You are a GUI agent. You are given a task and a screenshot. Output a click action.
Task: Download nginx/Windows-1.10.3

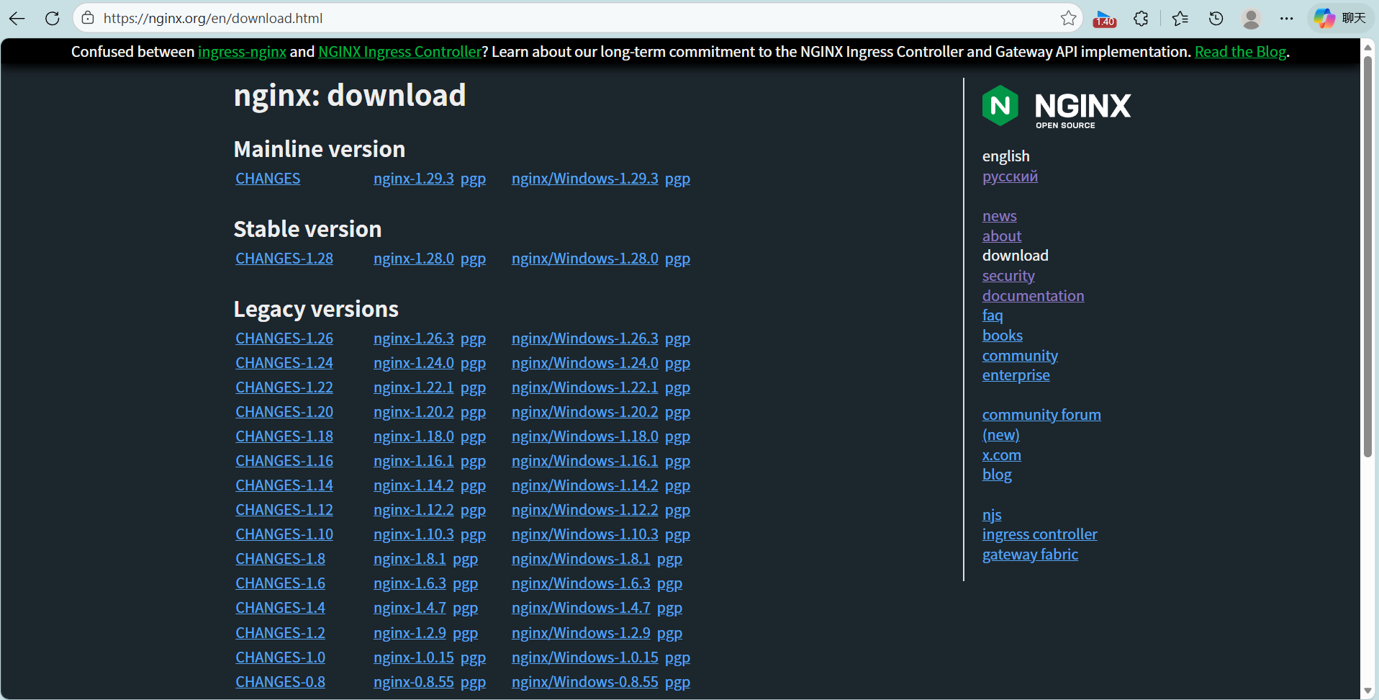pyautogui.click(x=584, y=534)
